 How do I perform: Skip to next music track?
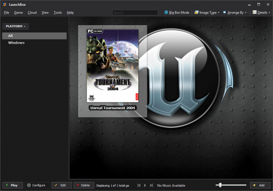(x=151, y=185)
